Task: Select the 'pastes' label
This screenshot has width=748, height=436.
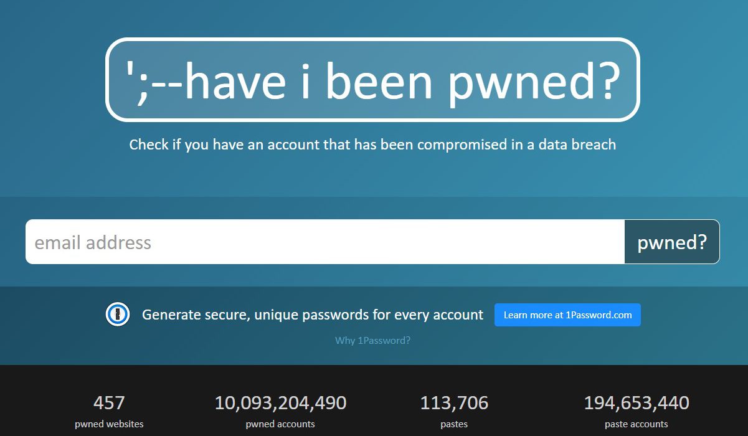Action: [x=454, y=424]
